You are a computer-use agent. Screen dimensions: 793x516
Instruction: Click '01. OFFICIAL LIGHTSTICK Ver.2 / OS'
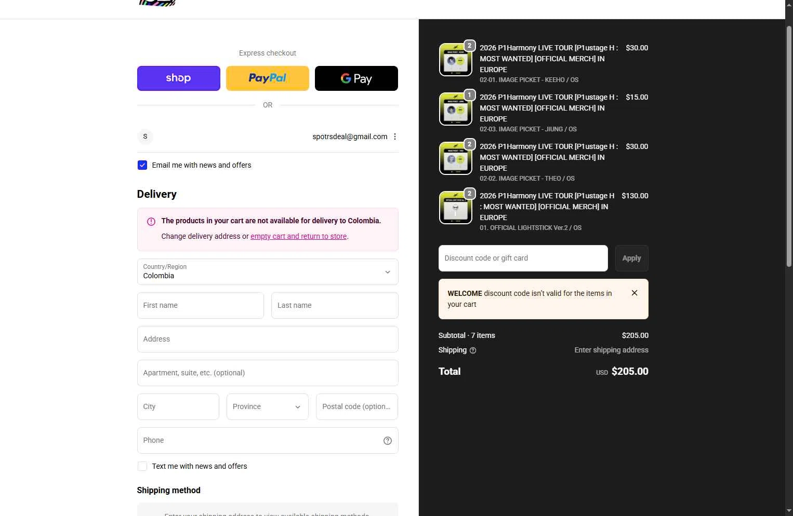(531, 228)
